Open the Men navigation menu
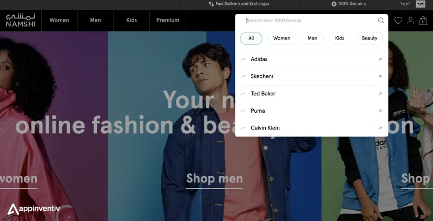Viewport: 433px width, 221px height. [x=95, y=20]
